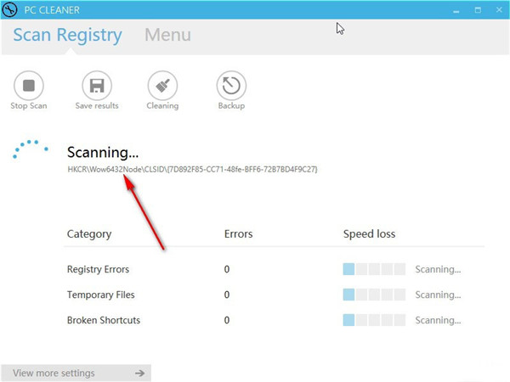The width and height of the screenshot is (510, 382).
Task: Select the Temporary Files category
Action: [x=100, y=295]
